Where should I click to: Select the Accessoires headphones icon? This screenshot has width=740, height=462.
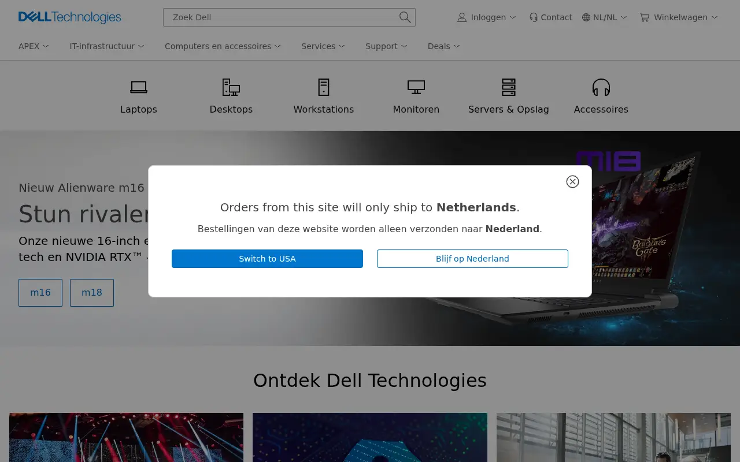click(x=601, y=87)
